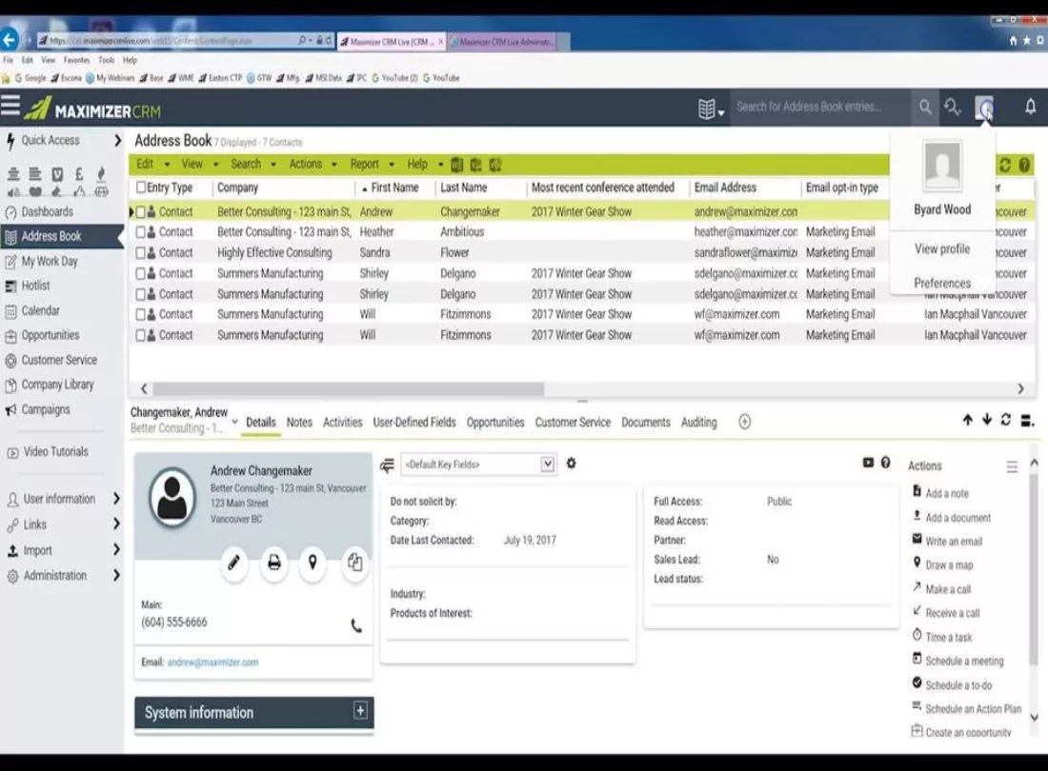Expand the Administration section
The width and height of the screenshot is (1048, 771).
click(x=116, y=576)
